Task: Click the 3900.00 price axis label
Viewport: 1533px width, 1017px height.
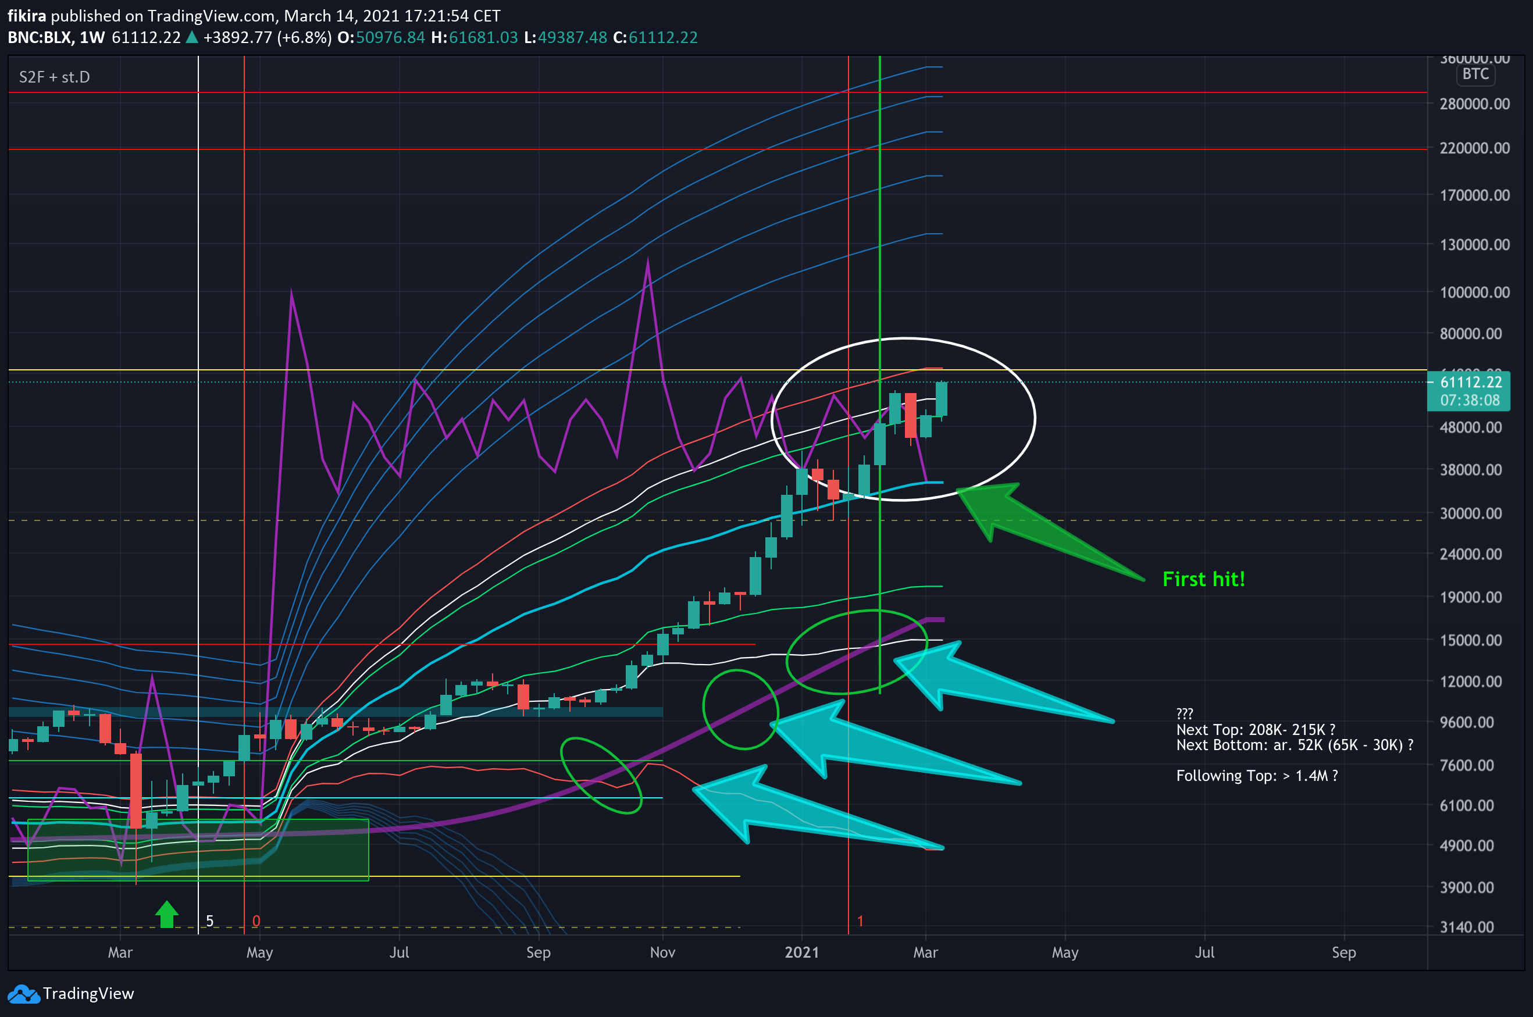Action: (1467, 887)
